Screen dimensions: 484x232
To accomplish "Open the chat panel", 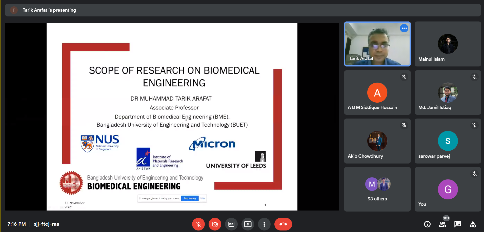I will point(458,224).
